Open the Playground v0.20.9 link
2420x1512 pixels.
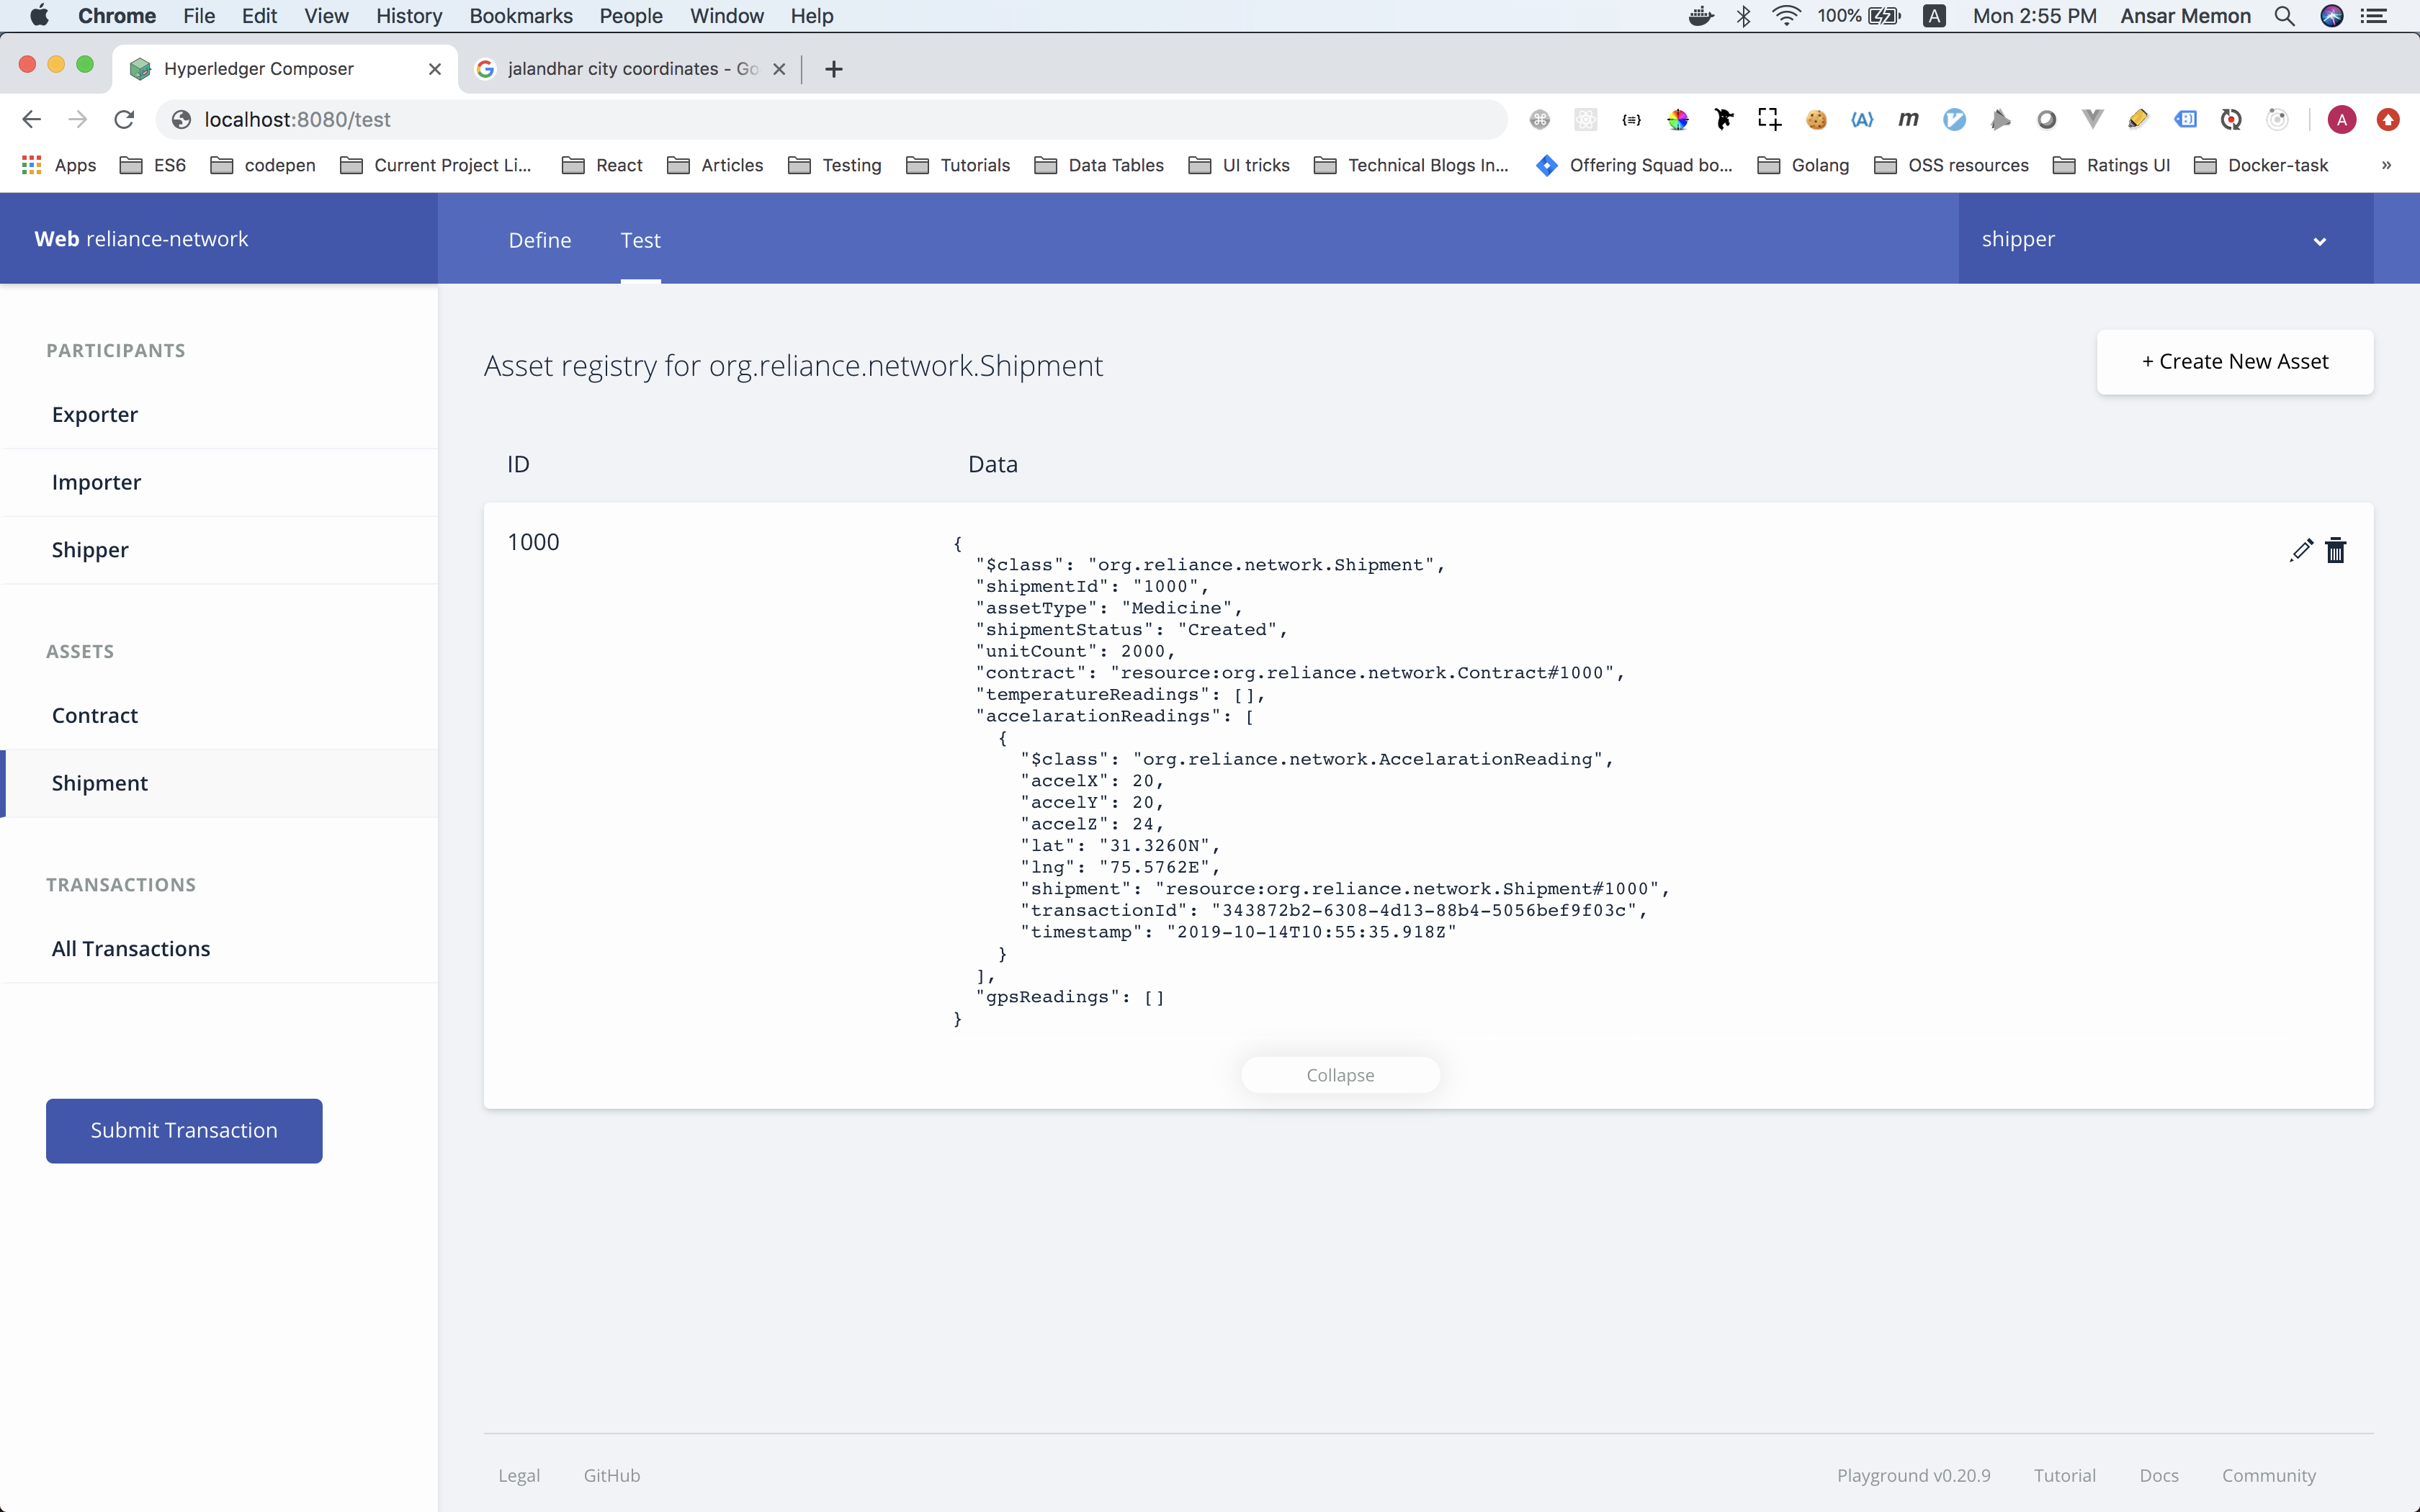(x=1913, y=1475)
